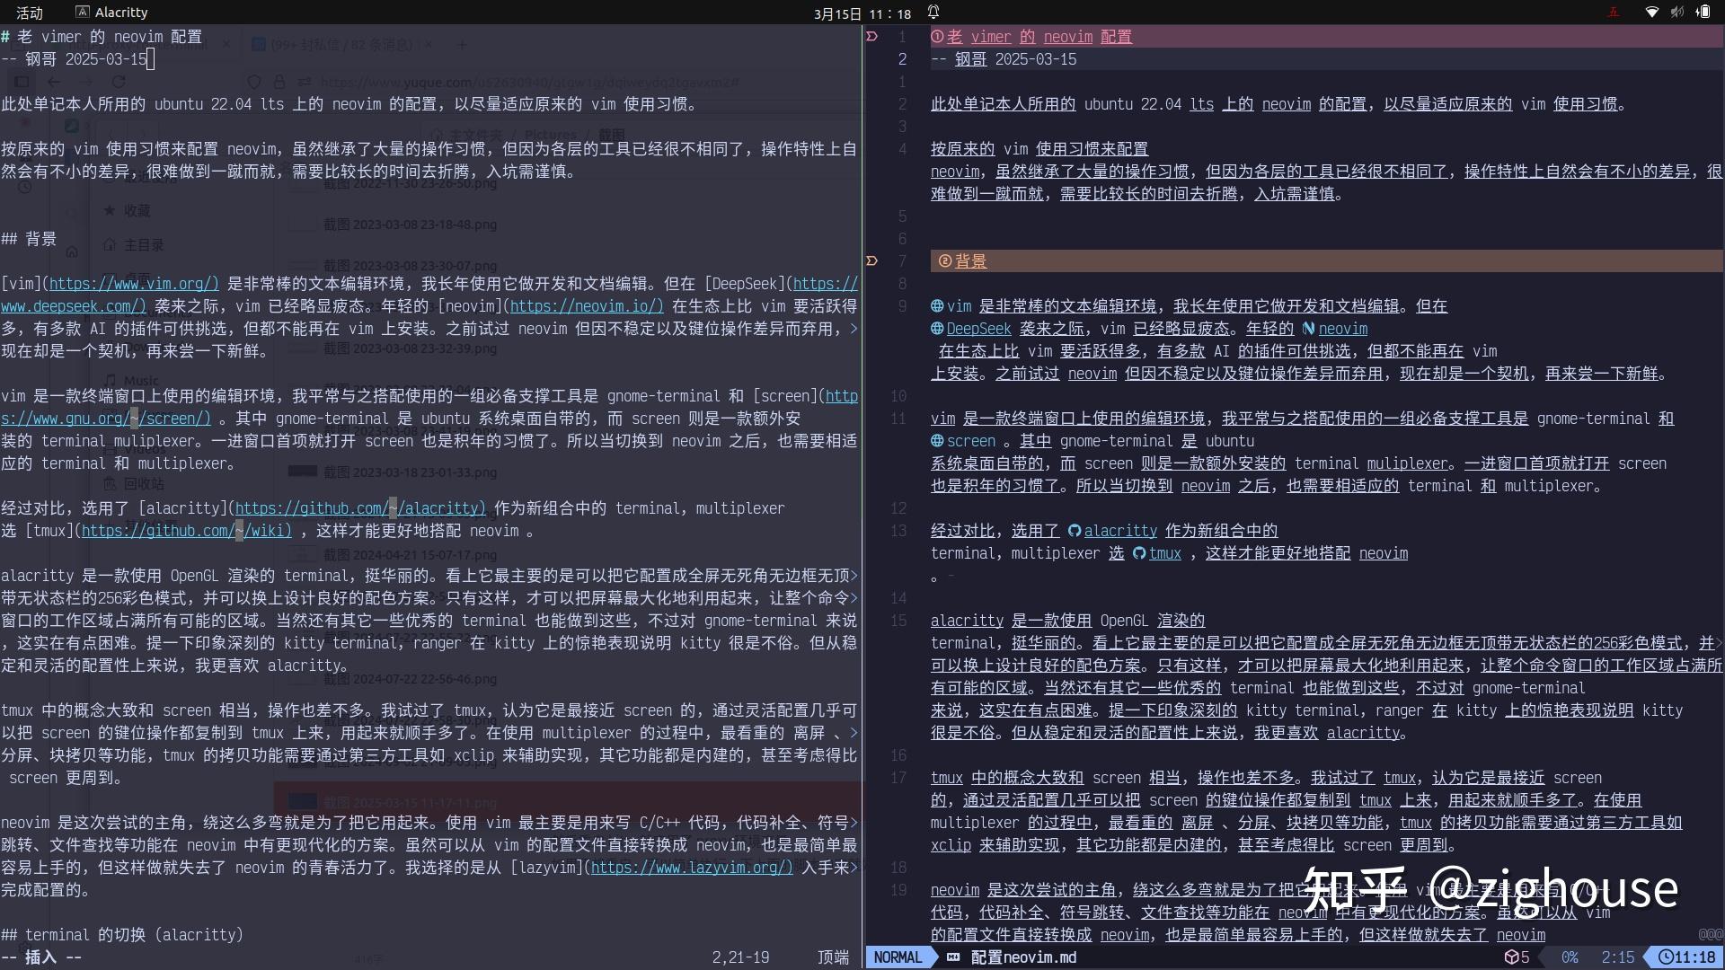Click the Alacritty icon in the window titlebar
1725x970 pixels.
[84, 12]
